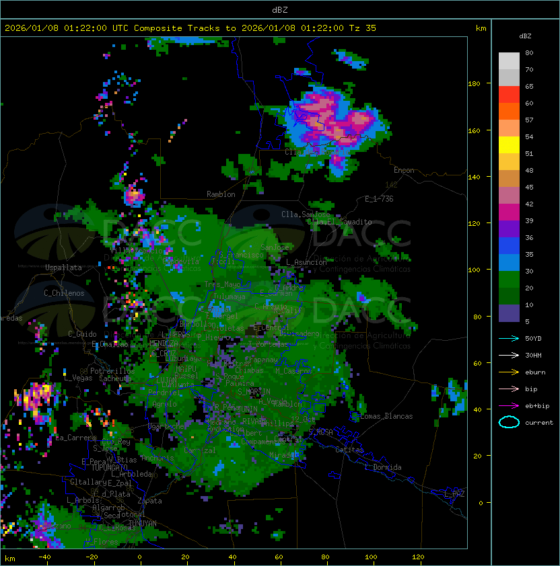The height and width of the screenshot is (566, 560).
Task: Select the yellow swatch between 54 and 51
Action: pos(509,145)
